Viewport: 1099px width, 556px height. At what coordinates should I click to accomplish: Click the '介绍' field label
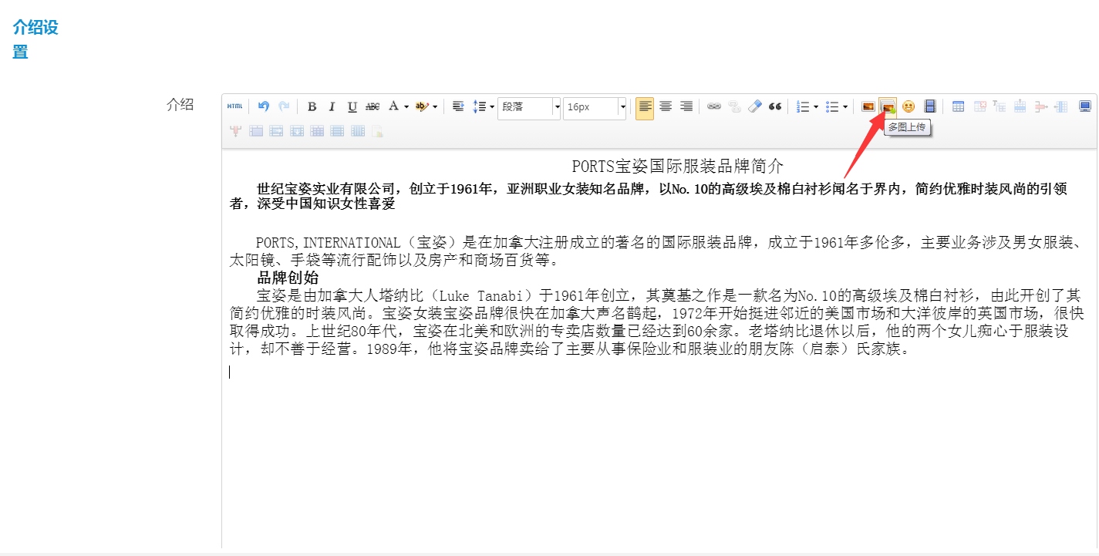[180, 105]
